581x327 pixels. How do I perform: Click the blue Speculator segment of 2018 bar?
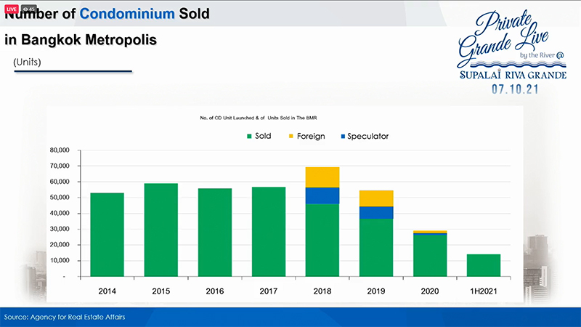tap(322, 195)
